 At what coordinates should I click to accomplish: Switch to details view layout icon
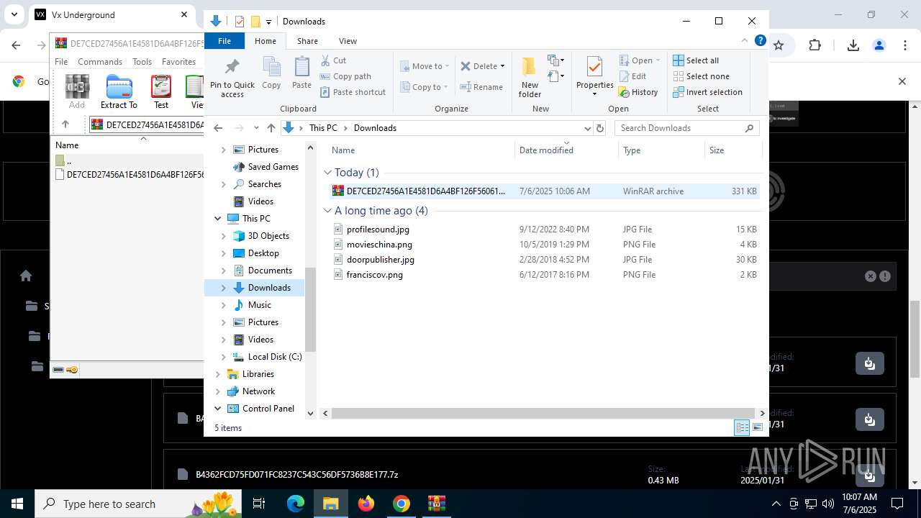point(742,428)
